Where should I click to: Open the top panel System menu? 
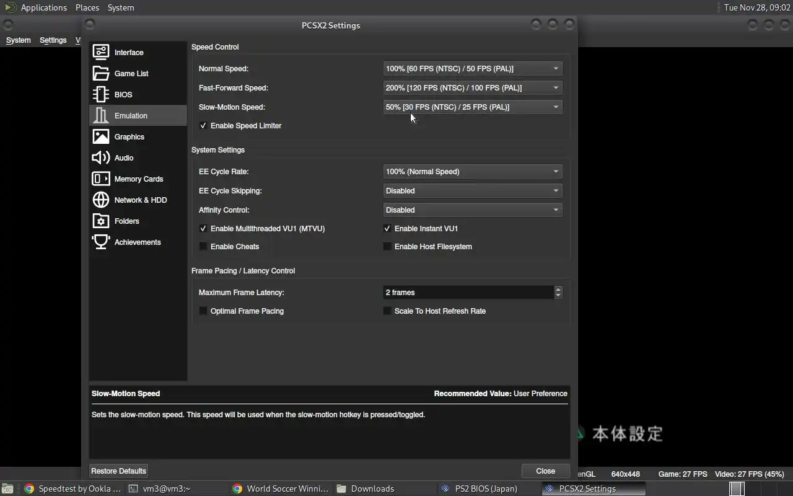121,7
